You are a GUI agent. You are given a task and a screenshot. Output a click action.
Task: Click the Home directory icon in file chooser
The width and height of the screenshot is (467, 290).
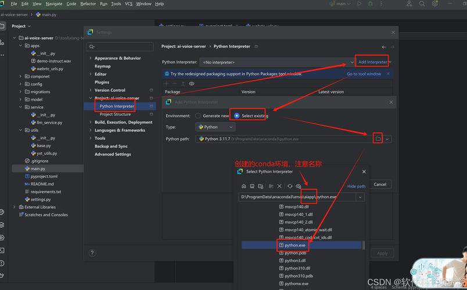pos(243,186)
